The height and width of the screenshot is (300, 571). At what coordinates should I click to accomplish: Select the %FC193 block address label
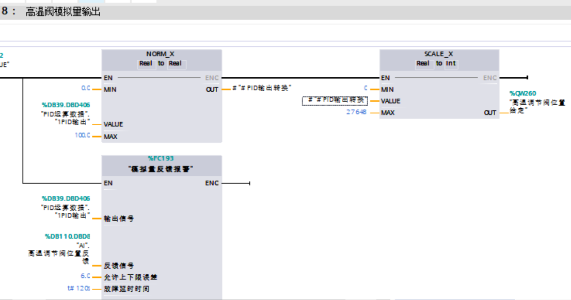(x=161, y=159)
